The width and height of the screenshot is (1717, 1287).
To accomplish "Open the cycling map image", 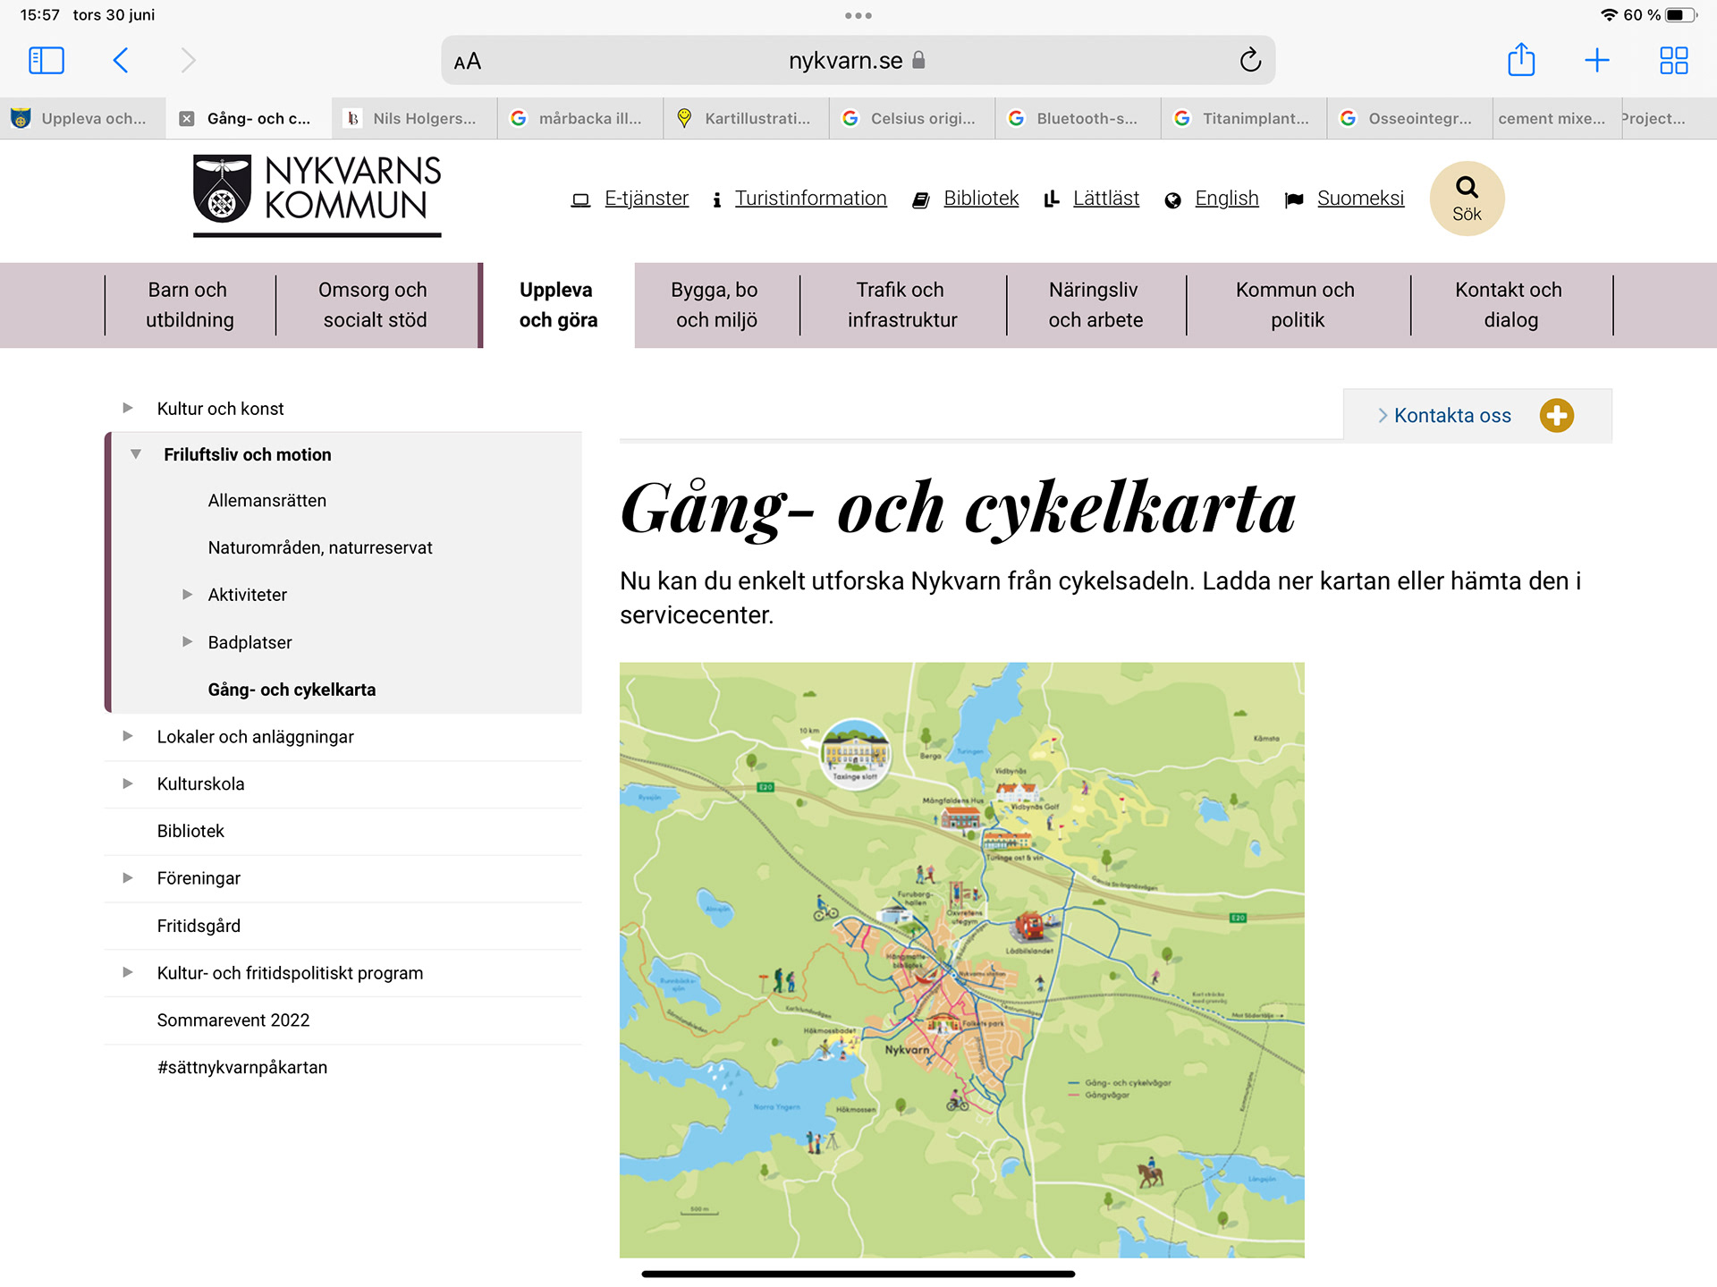I will 961,960.
